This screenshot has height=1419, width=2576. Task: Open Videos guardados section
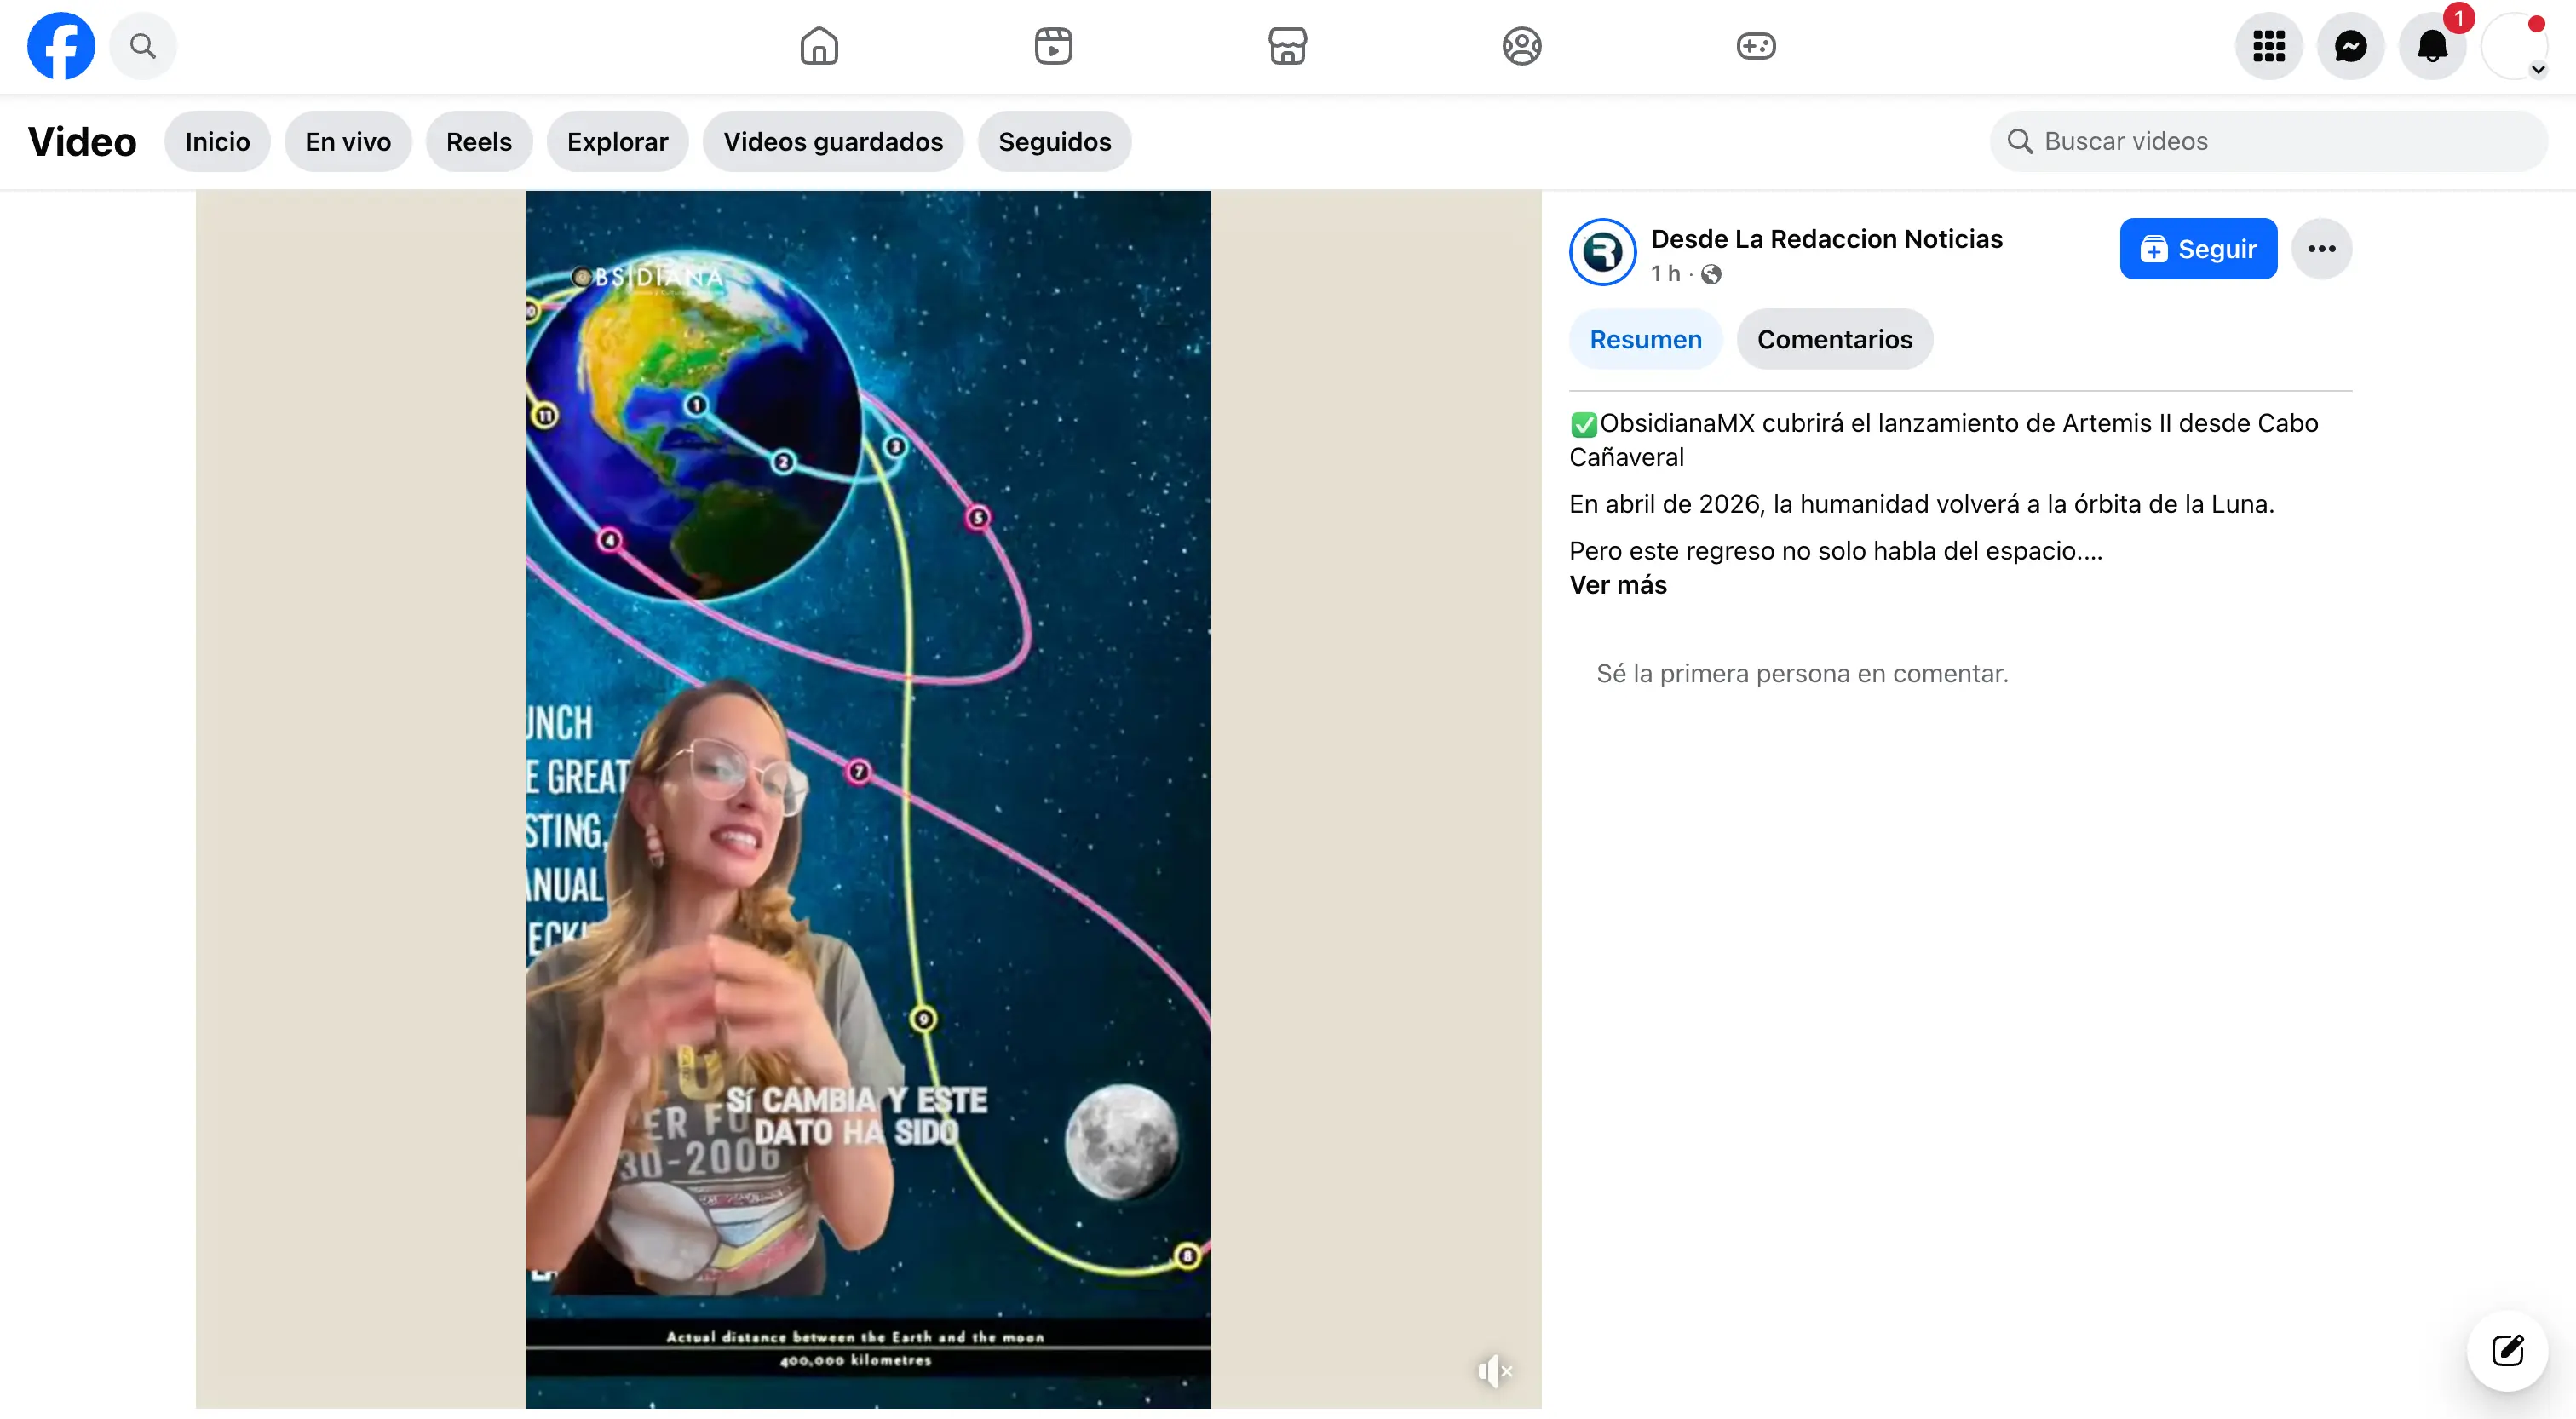[832, 142]
